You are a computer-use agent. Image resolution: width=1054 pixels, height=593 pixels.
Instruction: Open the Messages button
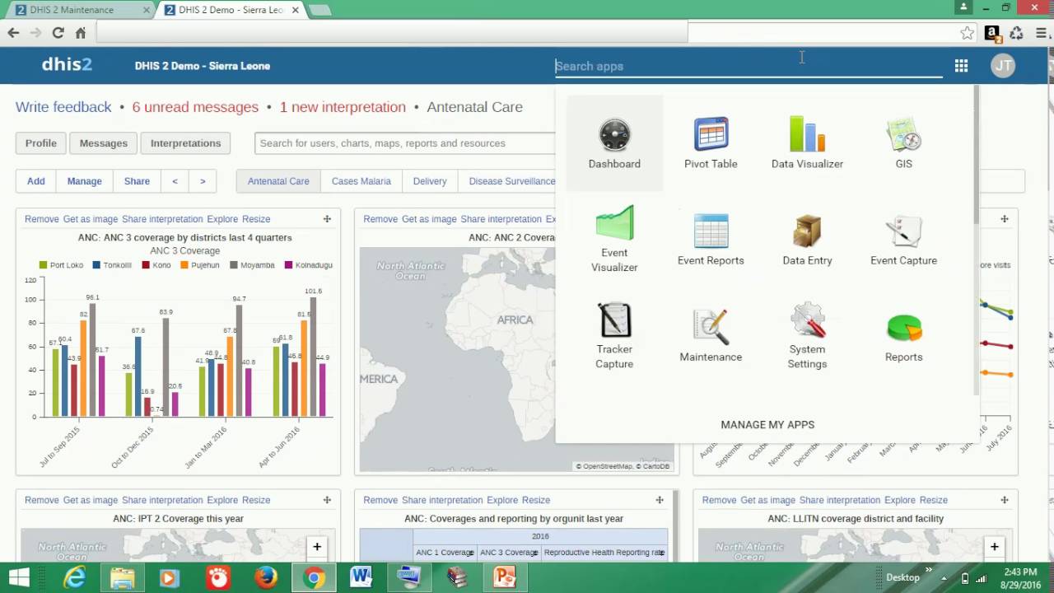(104, 143)
